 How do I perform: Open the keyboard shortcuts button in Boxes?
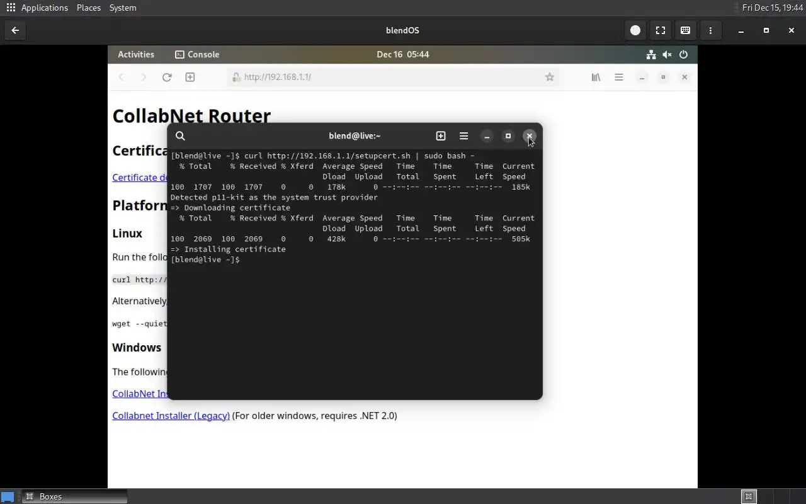686,30
